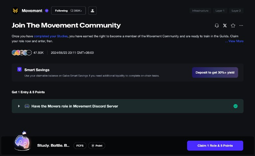This screenshot has height=156, width=255.
Task: Click the 47.85K participants count
Action: point(39,53)
